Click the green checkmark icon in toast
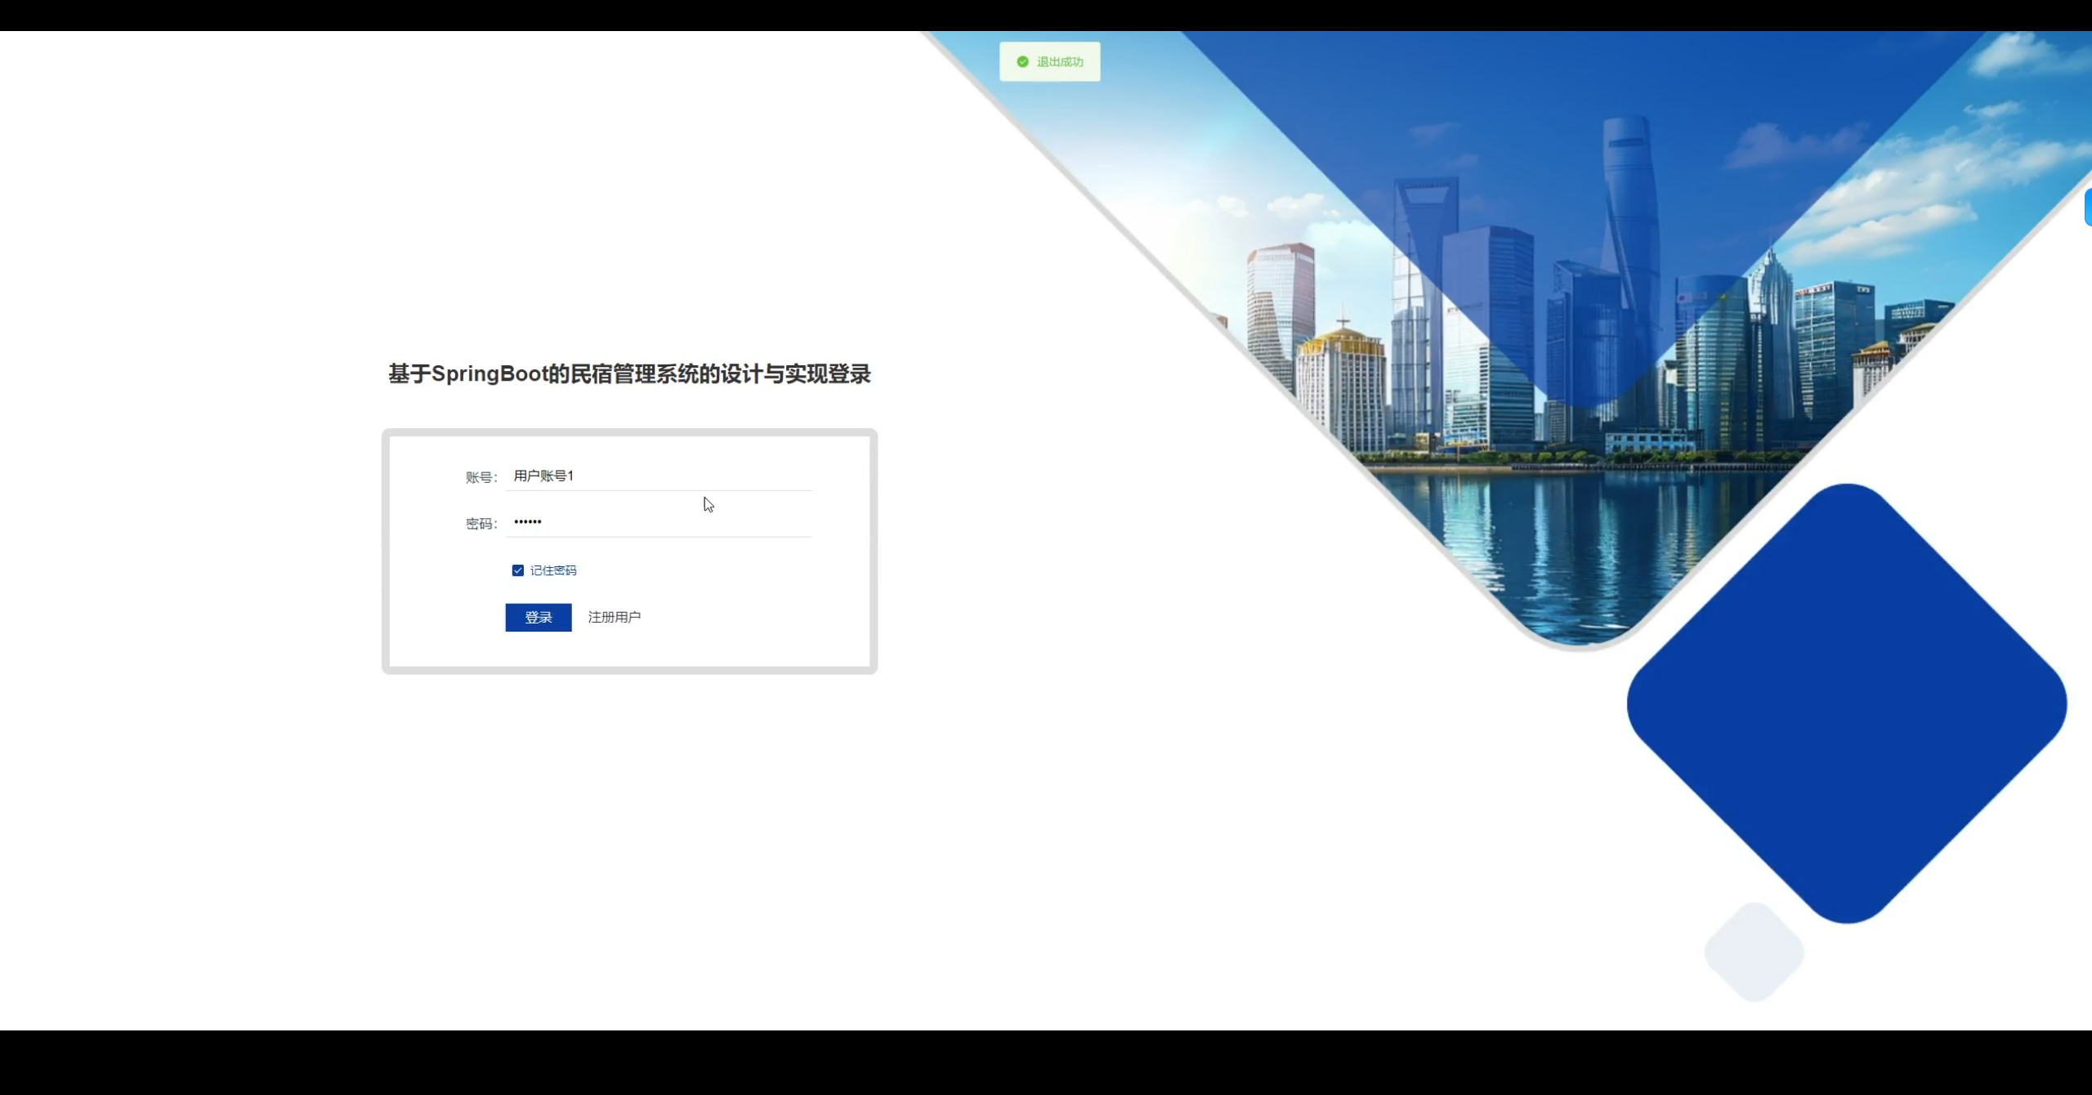 (1022, 62)
